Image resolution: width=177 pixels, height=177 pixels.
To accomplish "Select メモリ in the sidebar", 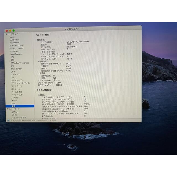I will point(14,100).
